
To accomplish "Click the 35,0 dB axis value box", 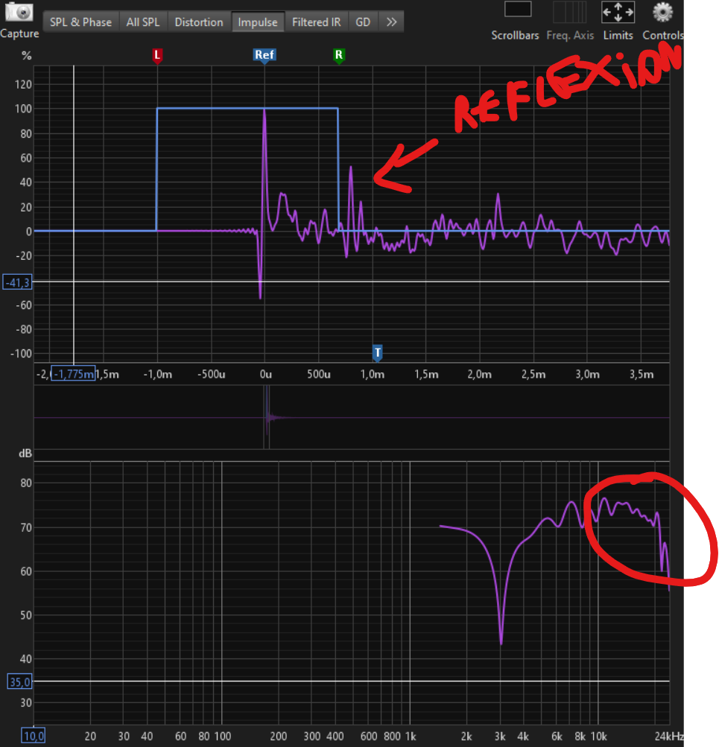I will (x=20, y=681).
